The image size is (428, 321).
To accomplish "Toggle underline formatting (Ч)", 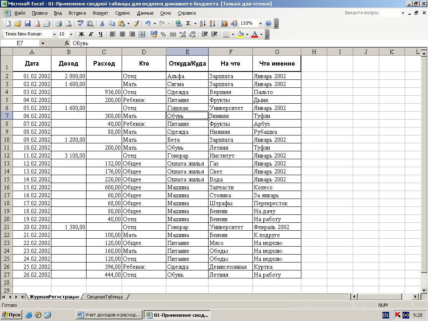I will [101, 34].
